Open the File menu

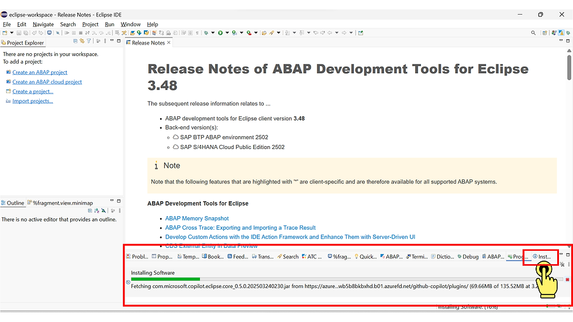click(x=6, y=24)
